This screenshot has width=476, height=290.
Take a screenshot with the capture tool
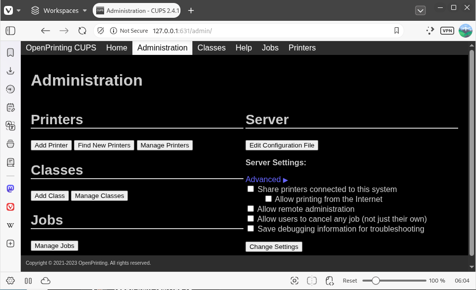tap(295, 281)
